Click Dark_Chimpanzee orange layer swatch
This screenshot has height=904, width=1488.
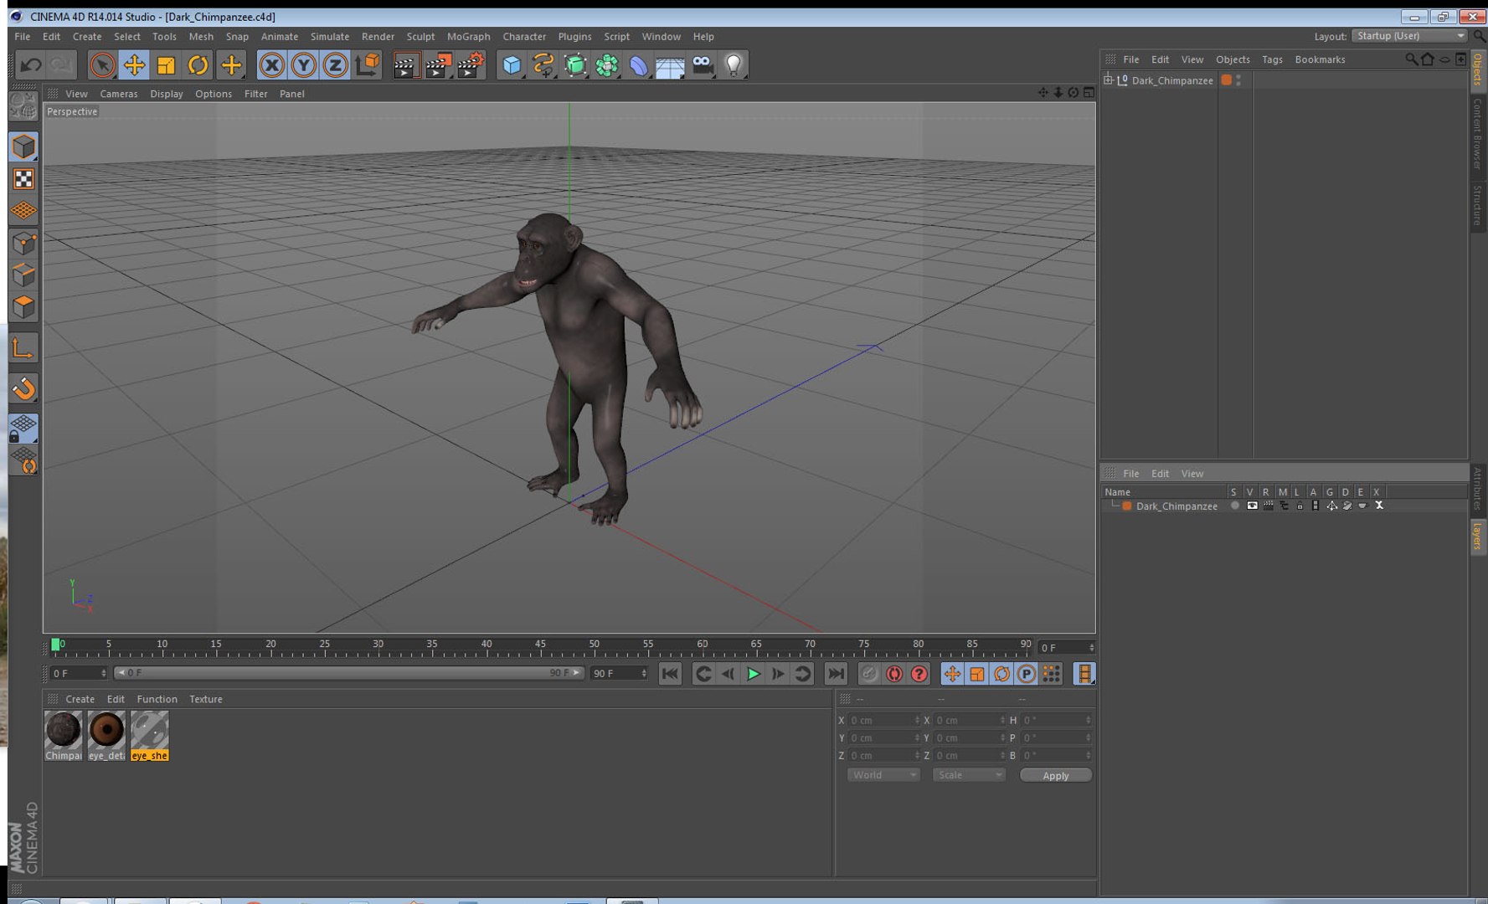(x=1226, y=80)
